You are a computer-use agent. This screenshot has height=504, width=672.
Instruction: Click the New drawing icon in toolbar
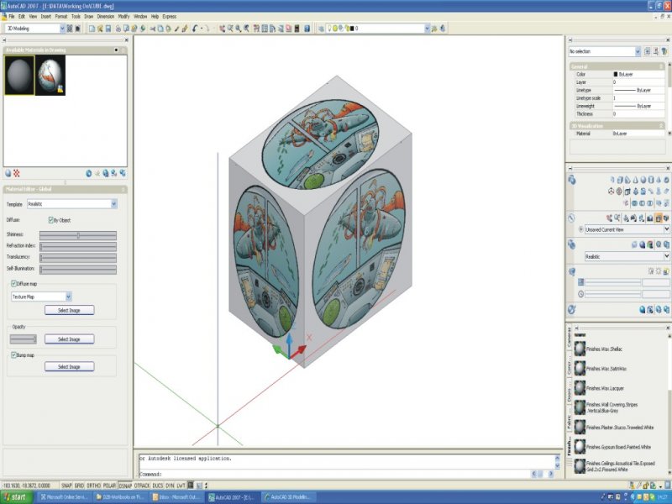[92, 29]
